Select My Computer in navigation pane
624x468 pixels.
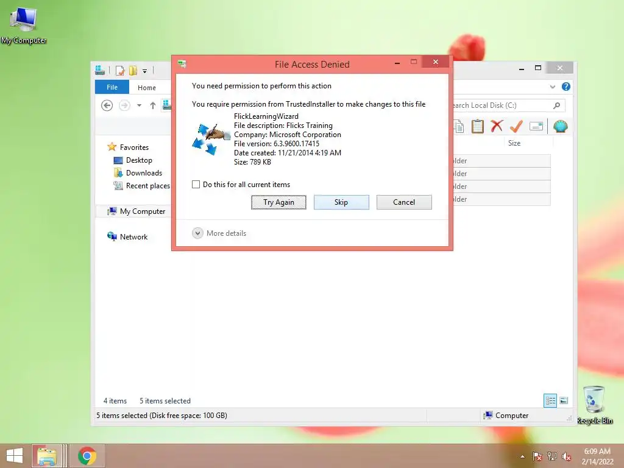coord(143,211)
